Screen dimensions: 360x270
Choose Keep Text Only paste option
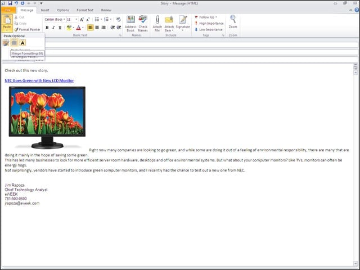tap(22, 43)
